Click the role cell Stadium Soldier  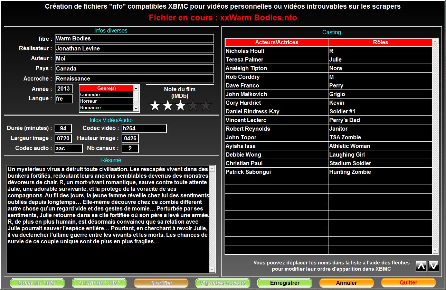[381, 163]
